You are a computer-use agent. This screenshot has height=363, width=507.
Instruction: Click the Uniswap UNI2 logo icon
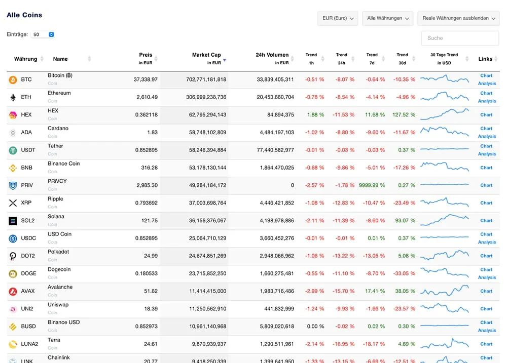click(x=13, y=309)
